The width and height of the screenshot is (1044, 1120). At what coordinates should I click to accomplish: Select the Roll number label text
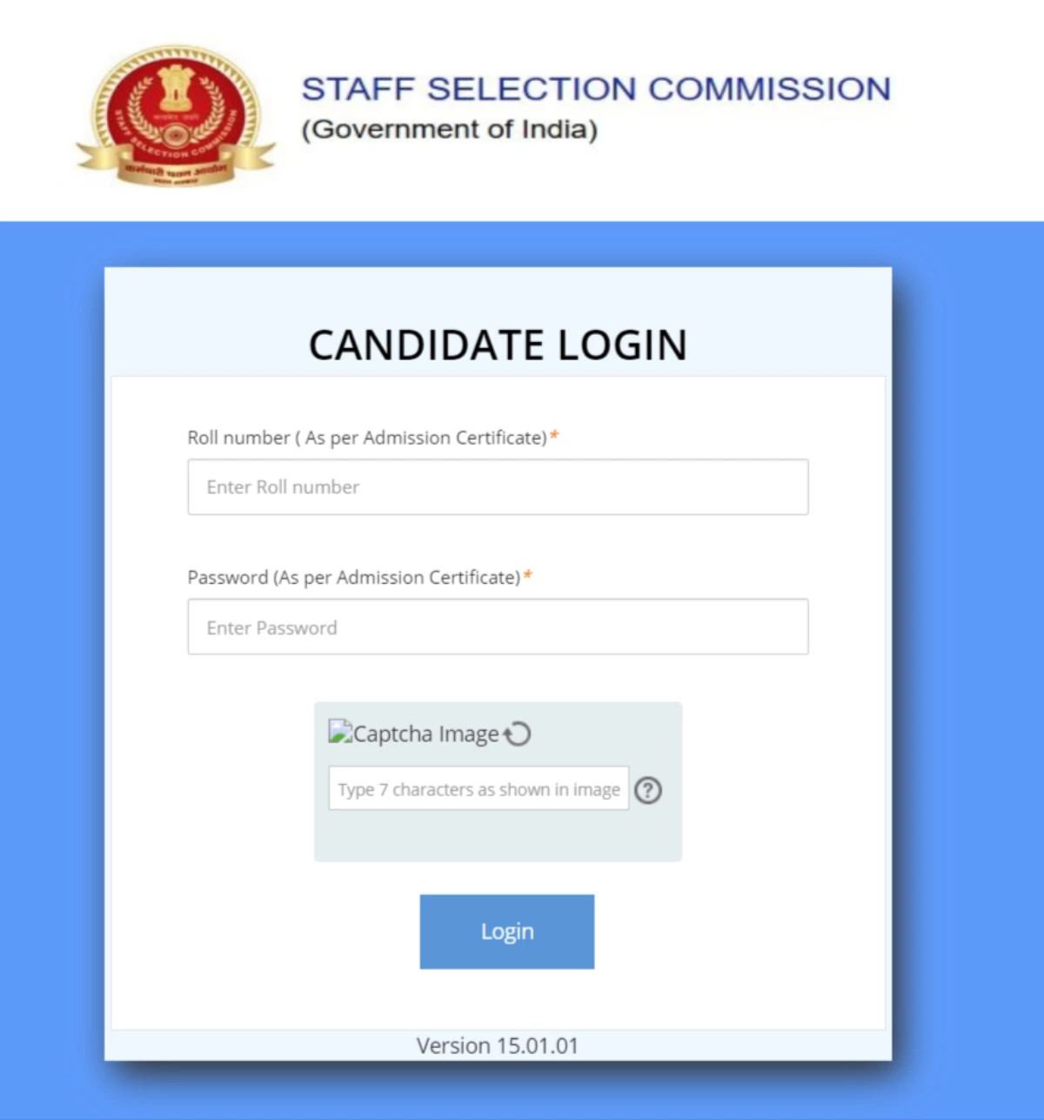pos(365,438)
